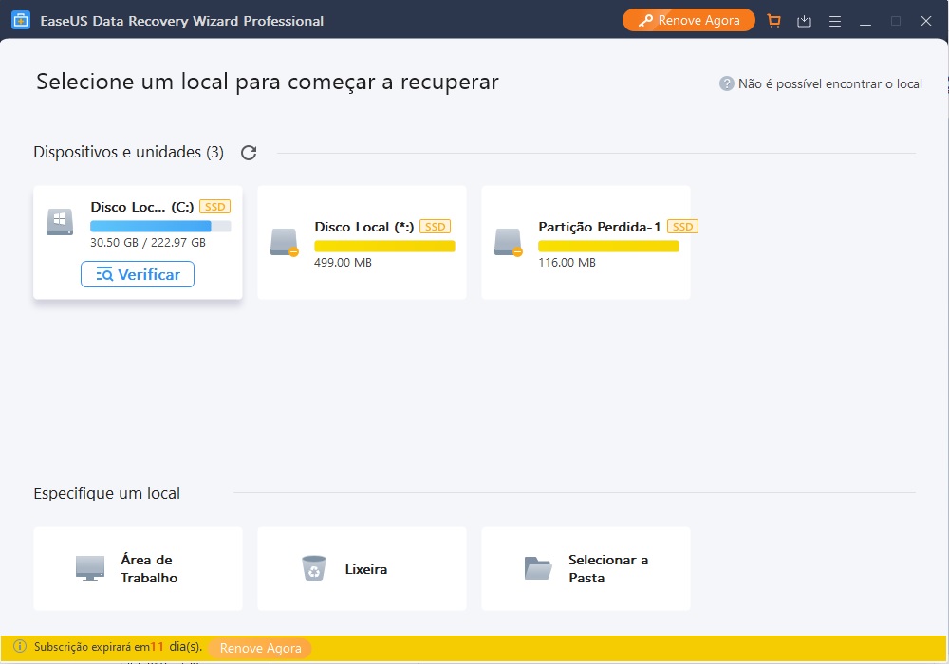Open the shopping cart icon
This screenshot has width=949, height=664.
[x=773, y=21]
